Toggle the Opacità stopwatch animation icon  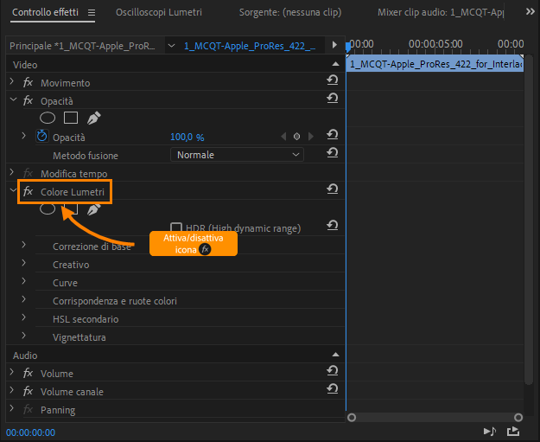point(42,136)
